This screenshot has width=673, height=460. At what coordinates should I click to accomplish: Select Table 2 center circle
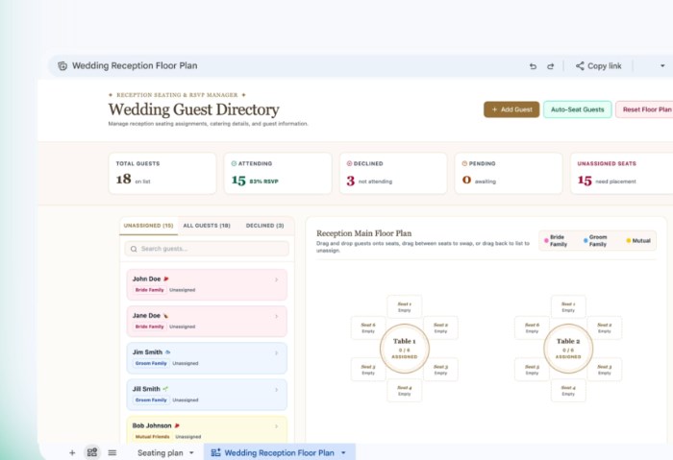568,348
